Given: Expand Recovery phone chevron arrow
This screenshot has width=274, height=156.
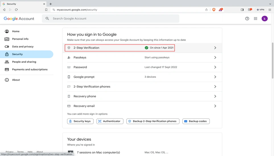Looking at the screenshot, I should point(215,96).
